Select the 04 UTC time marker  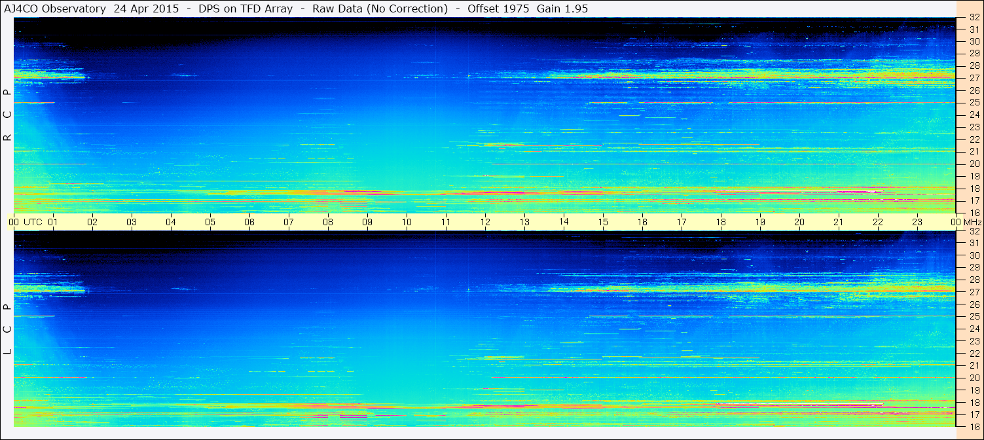click(x=171, y=222)
